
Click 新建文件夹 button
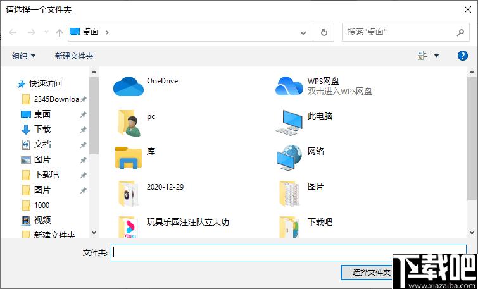74,56
